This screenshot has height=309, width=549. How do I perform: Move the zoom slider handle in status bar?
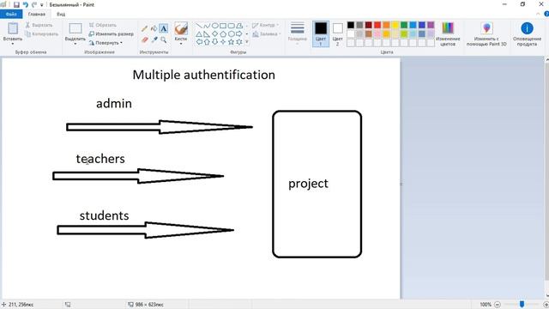522,304
